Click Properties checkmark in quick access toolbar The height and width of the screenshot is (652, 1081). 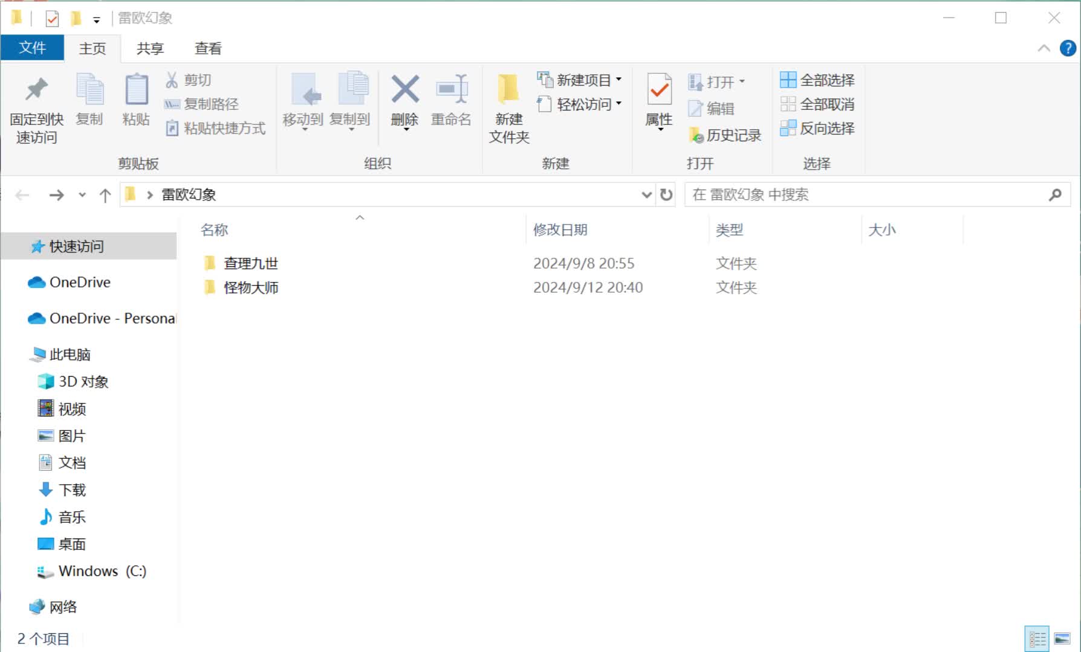tap(52, 19)
